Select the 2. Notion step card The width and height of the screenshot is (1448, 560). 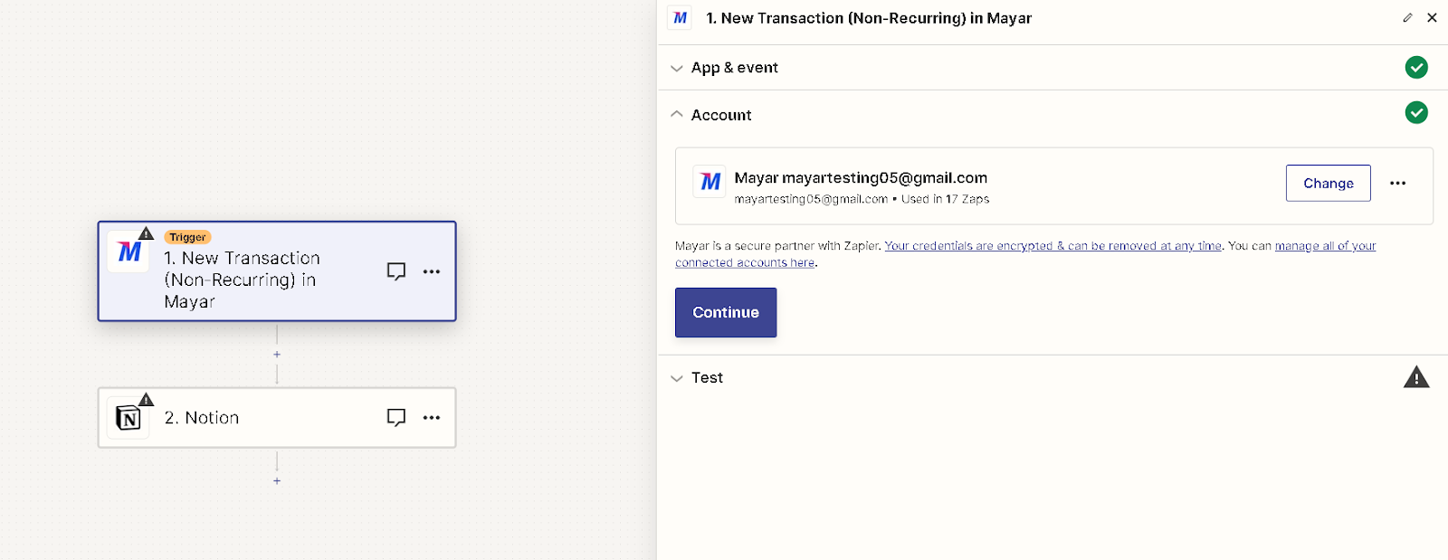click(x=277, y=418)
